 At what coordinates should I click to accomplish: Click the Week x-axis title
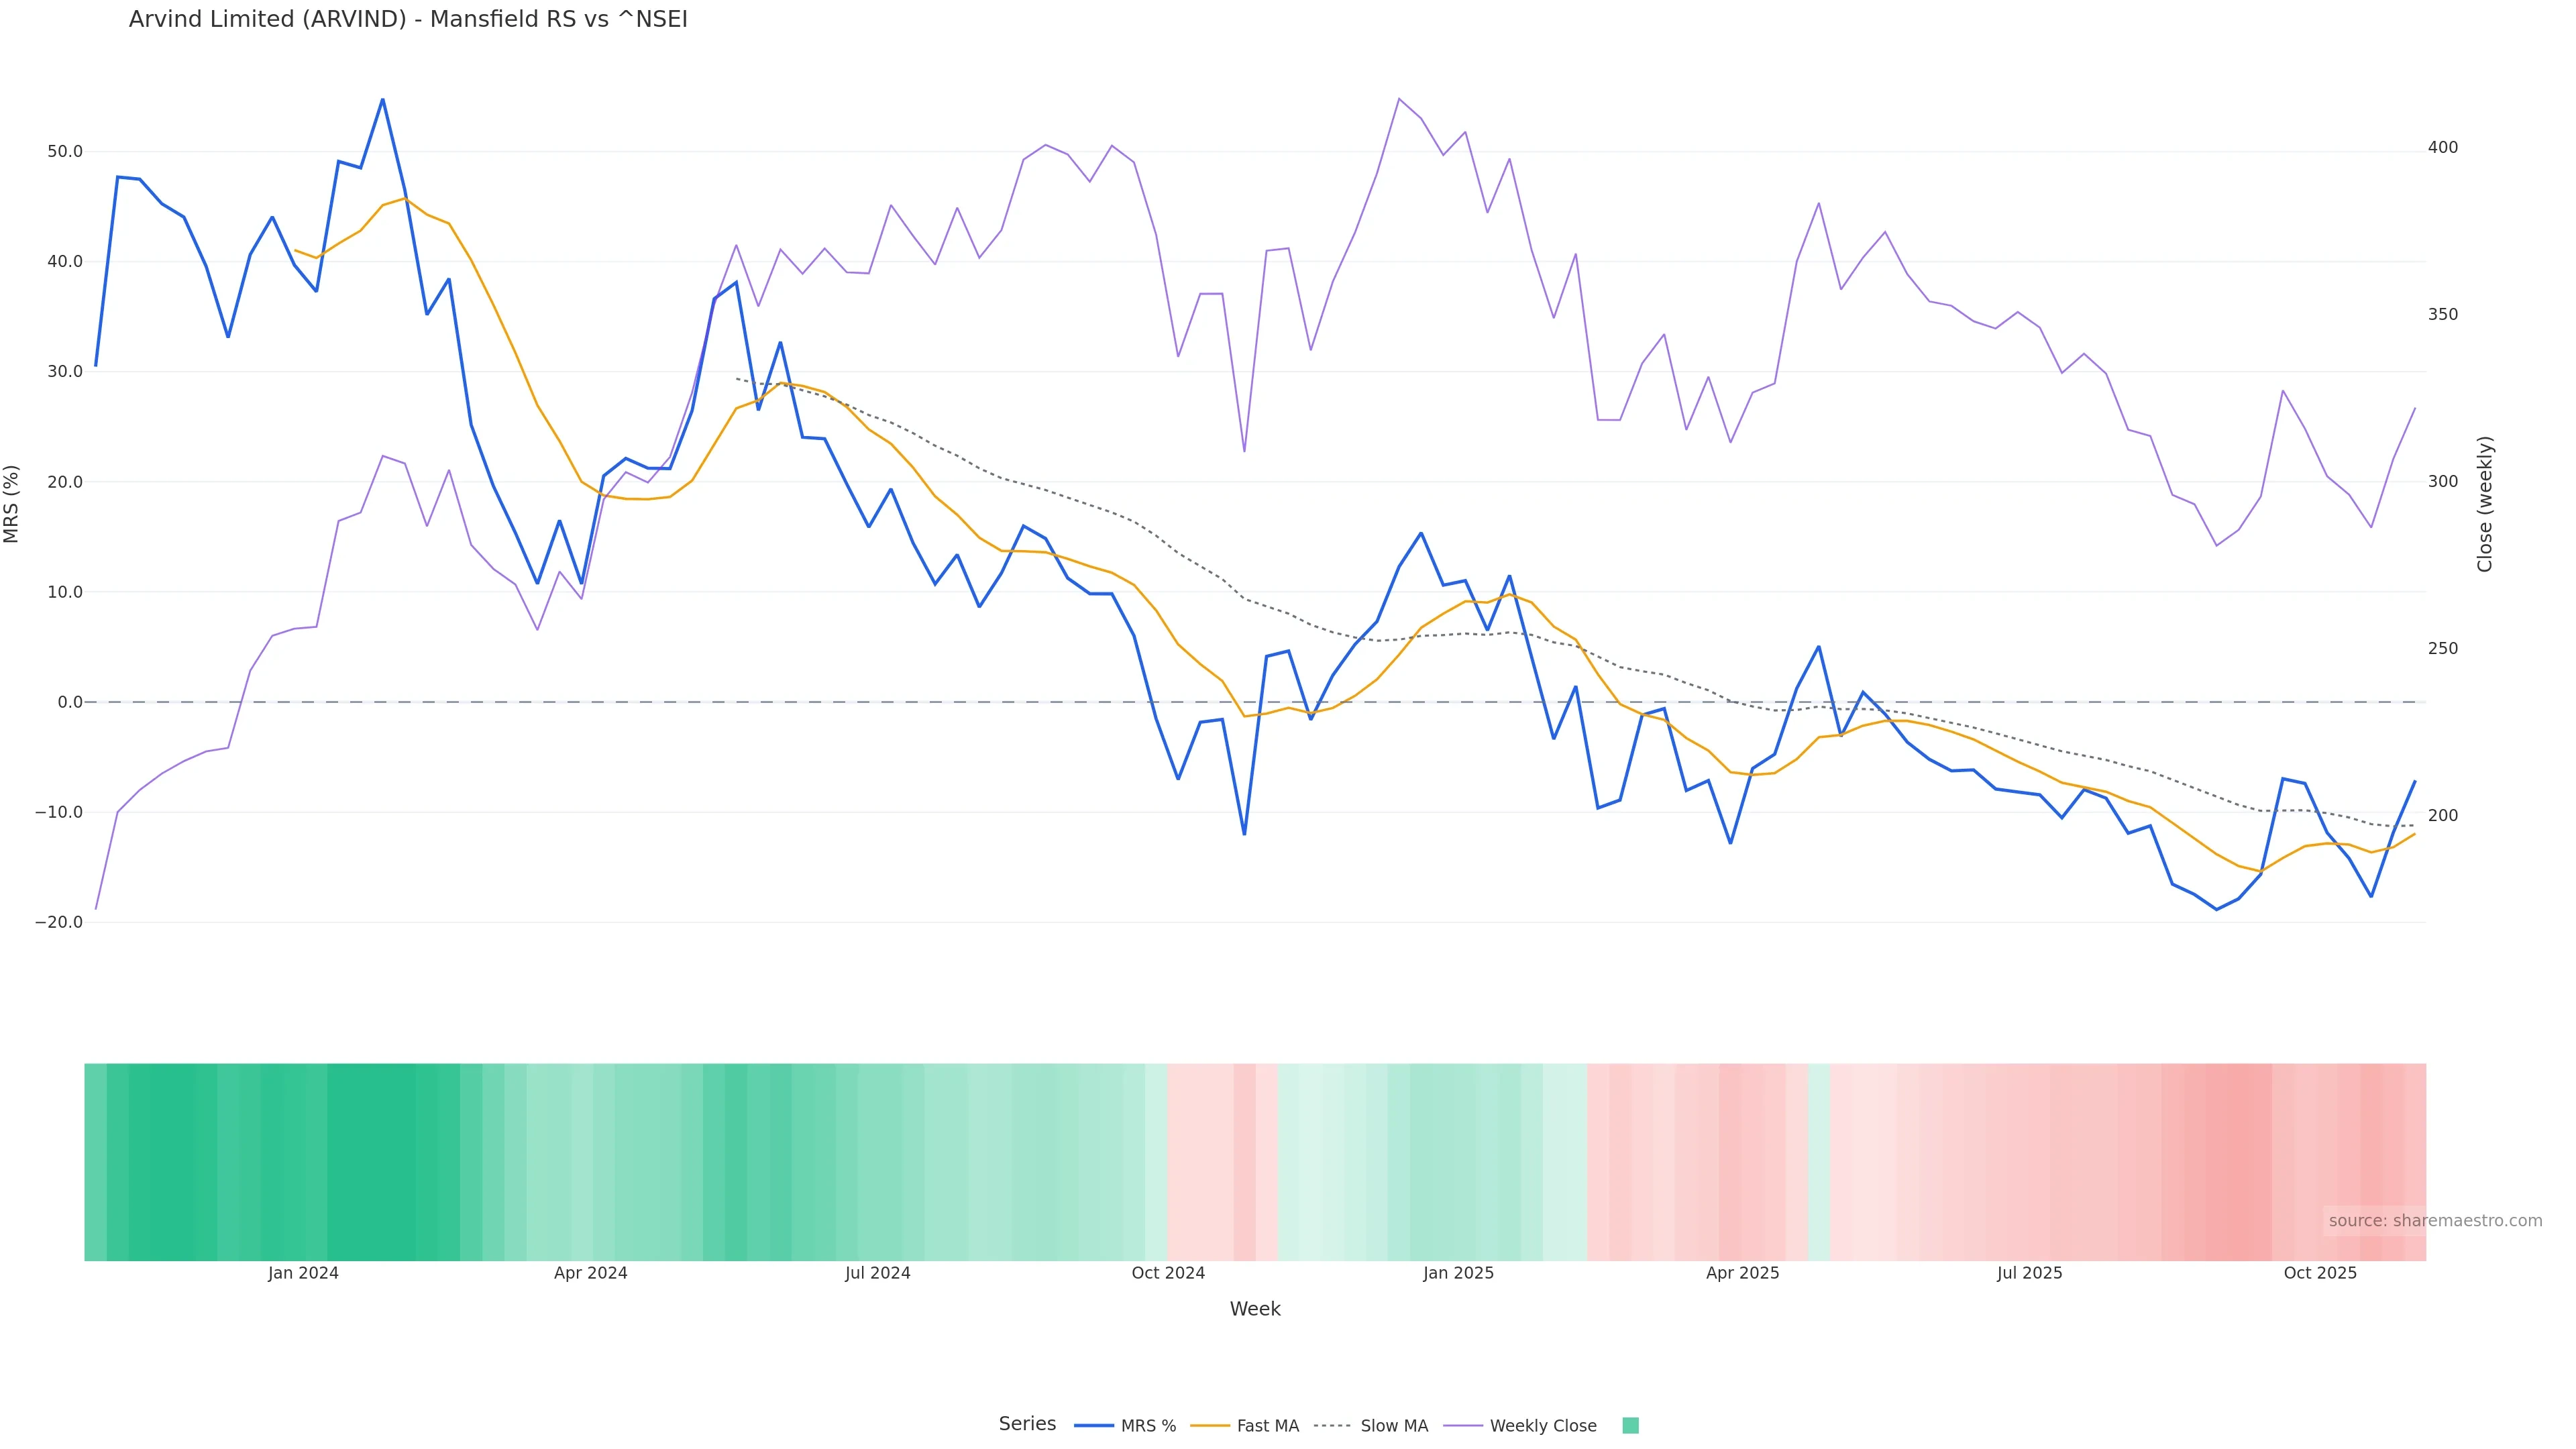[x=1255, y=1309]
